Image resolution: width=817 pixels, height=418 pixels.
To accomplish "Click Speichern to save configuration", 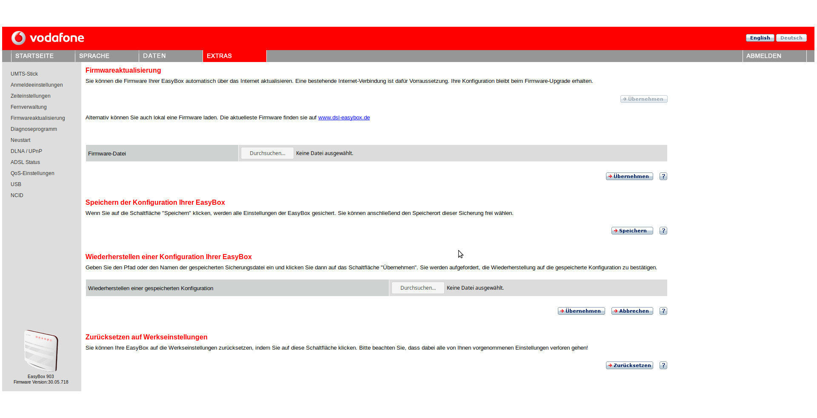I will click(x=632, y=231).
